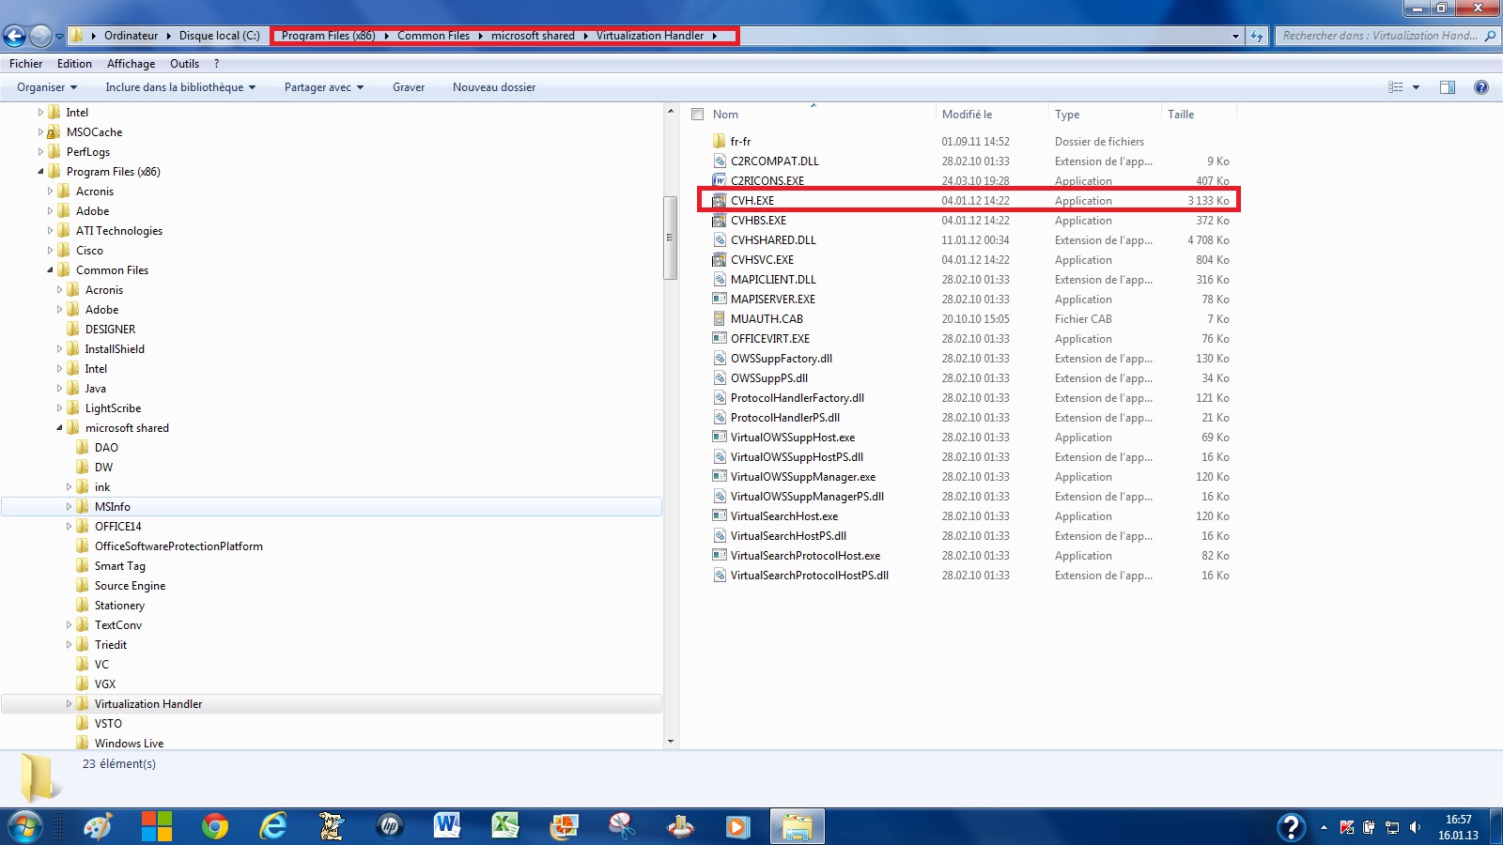This screenshot has width=1503, height=845.
Task: Select the fr-fr folder icon
Action: (x=720, y=142)
